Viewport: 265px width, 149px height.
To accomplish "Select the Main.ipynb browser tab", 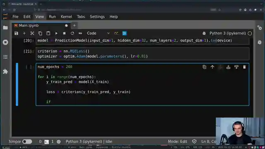I will (x=22, y=4).
